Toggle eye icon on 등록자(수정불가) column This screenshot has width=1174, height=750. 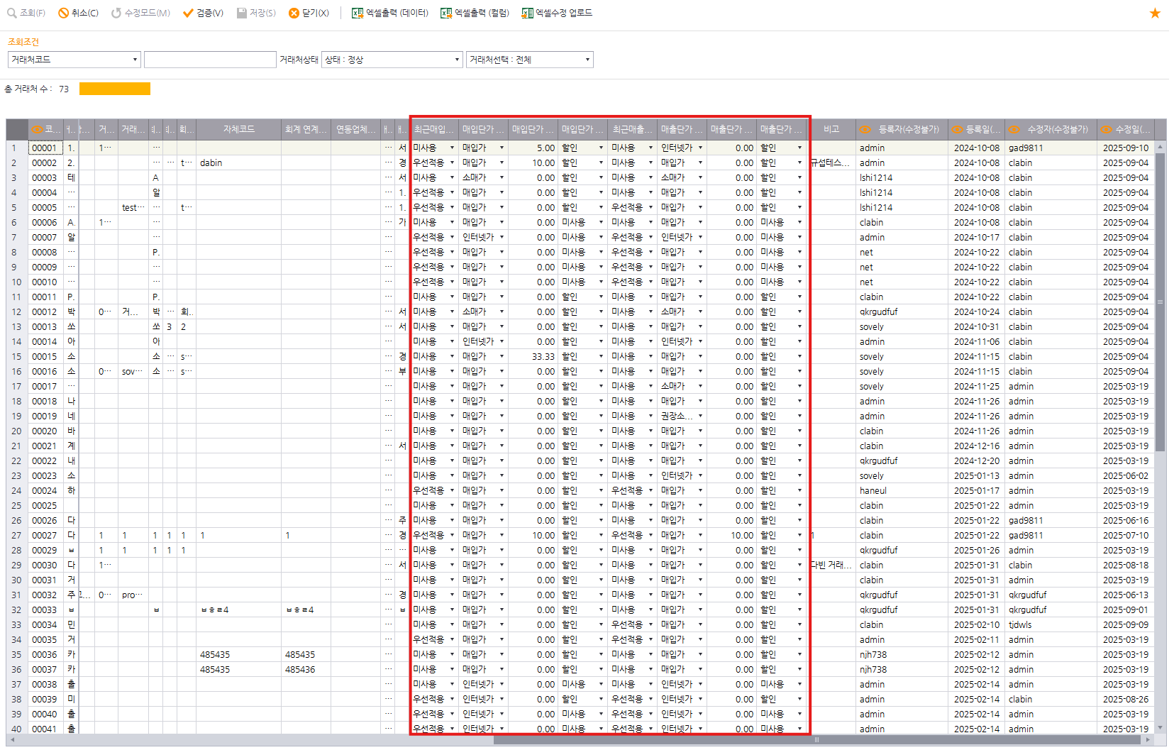[865, 129]
